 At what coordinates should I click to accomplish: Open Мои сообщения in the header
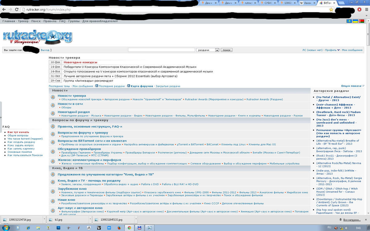point(352,50)
